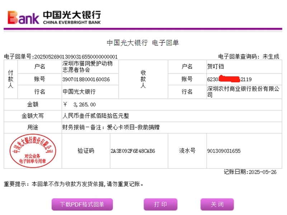Select serial number 901309031655
287x215 pixels.
224,151
